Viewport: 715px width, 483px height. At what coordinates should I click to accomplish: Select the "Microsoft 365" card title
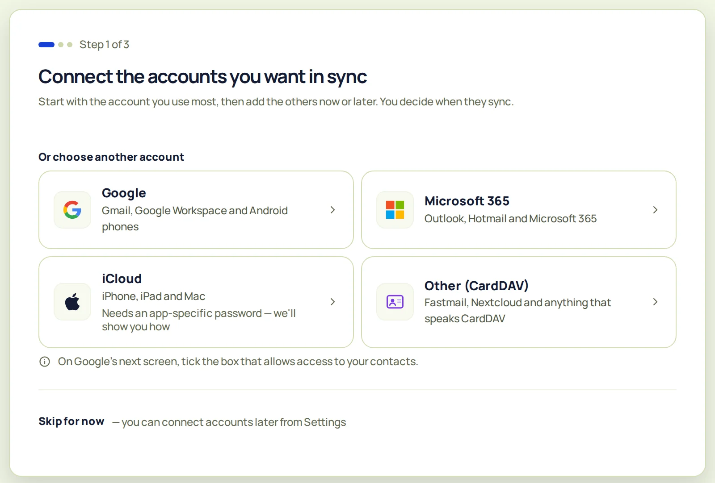(467, 201)
